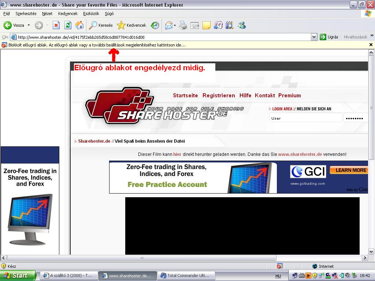Open the Súgó menu
This screenshot has height=281, width=375.
(x=109, y=14)
